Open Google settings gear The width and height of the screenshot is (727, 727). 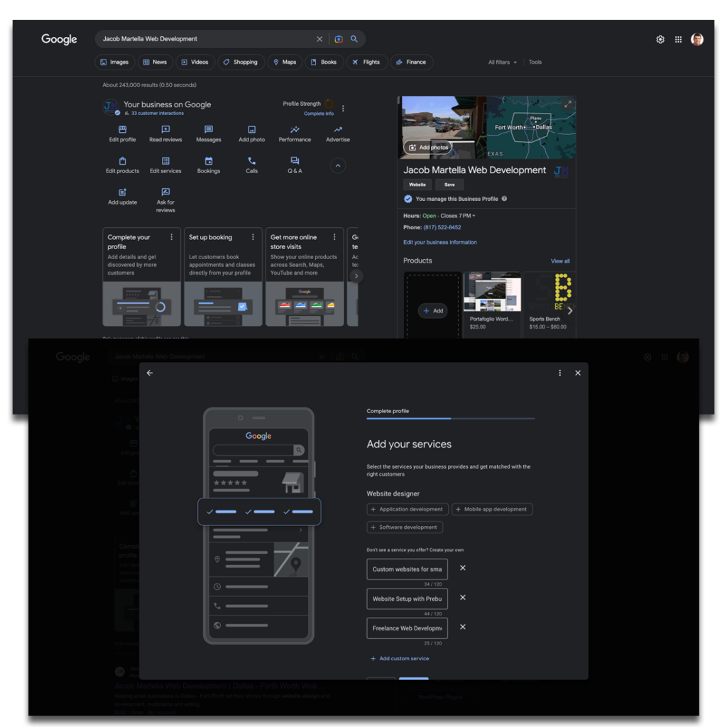tap(660, 40)
